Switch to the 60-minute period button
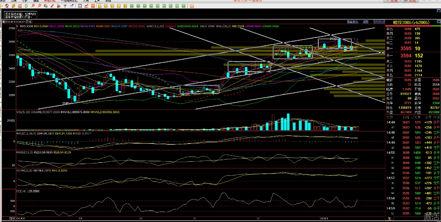441x222 pixels. coord(164,6)
